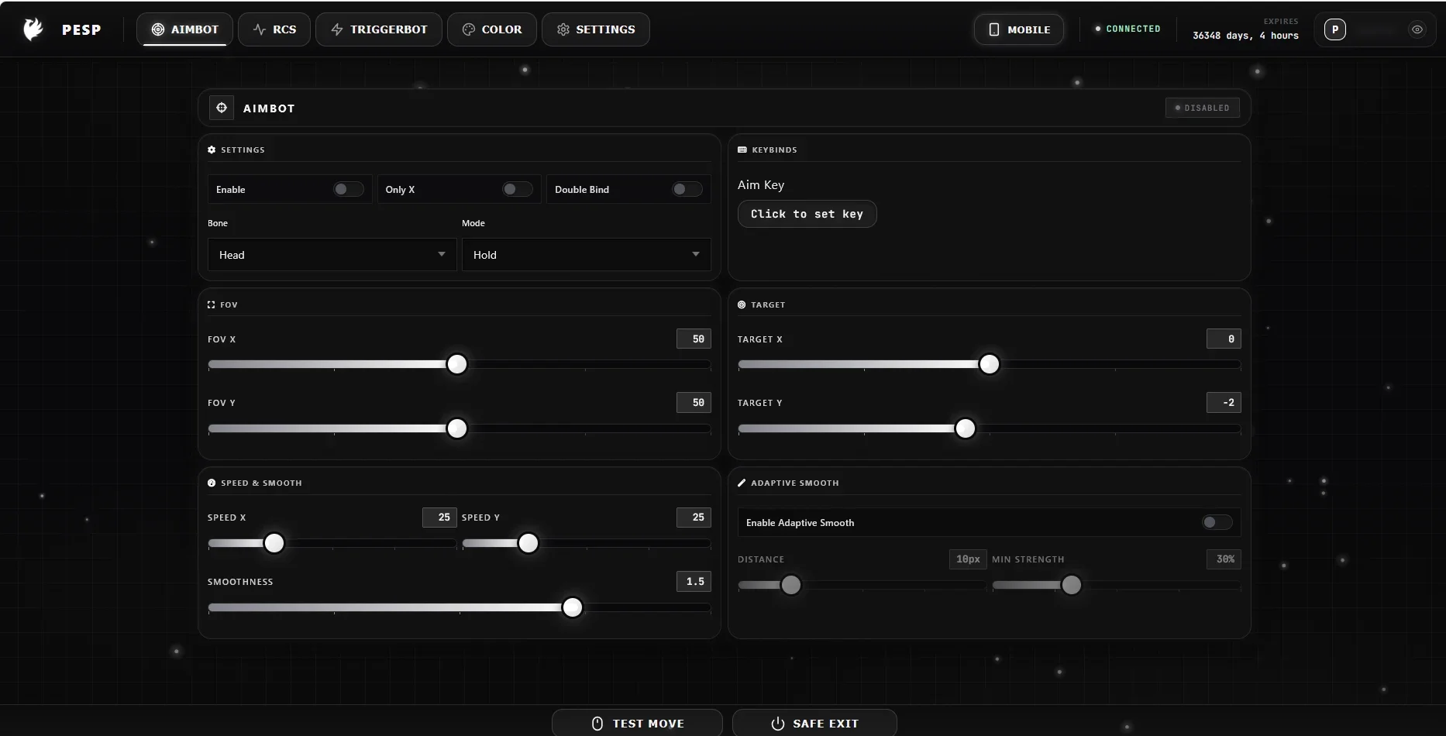Viewport: 1446px width, 736px height.
Task: Click the 'Click to set key' button
Action: 807,214
